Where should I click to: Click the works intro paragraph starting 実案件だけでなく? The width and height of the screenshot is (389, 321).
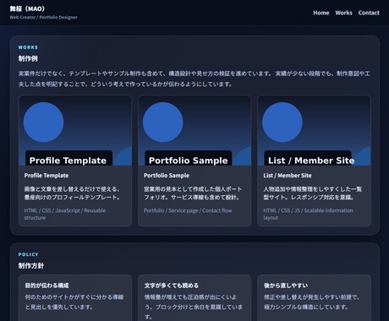(x=194, y=79)
